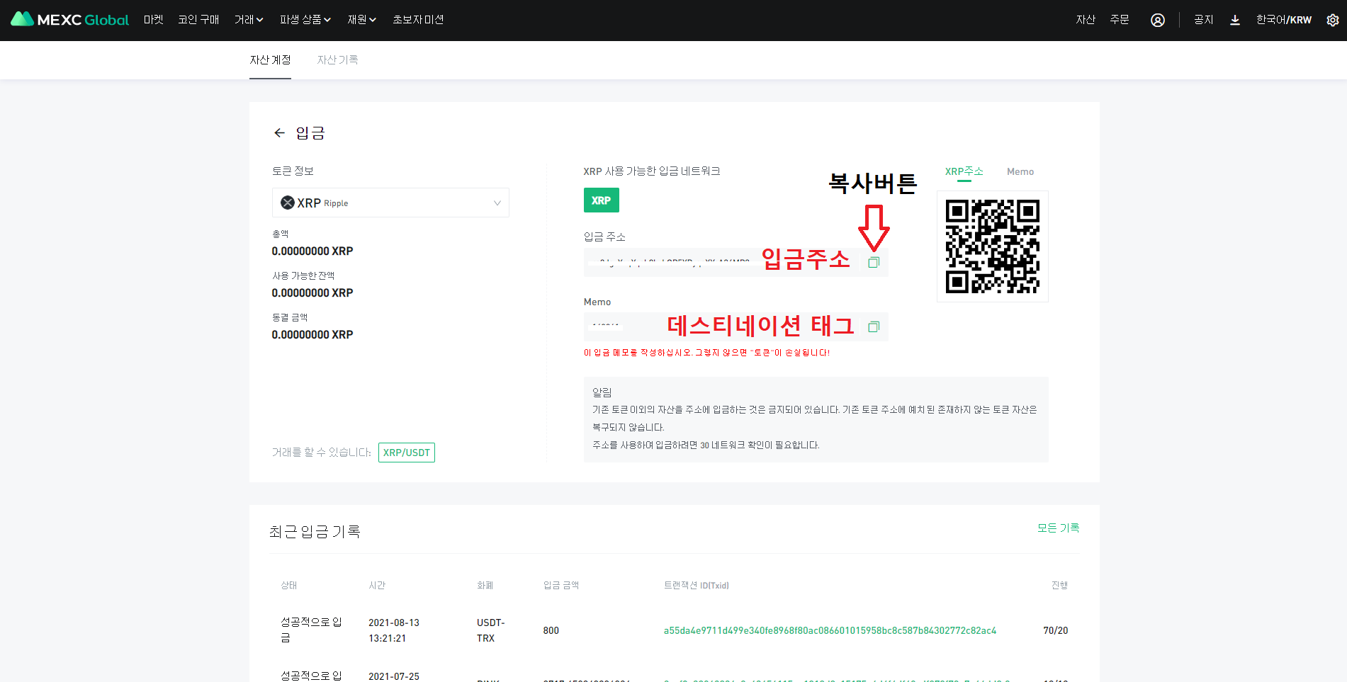The height and width of the screenshot is (682, 1347).
Task: Open the user profile account icon
Action: (x=1158, y=20)
